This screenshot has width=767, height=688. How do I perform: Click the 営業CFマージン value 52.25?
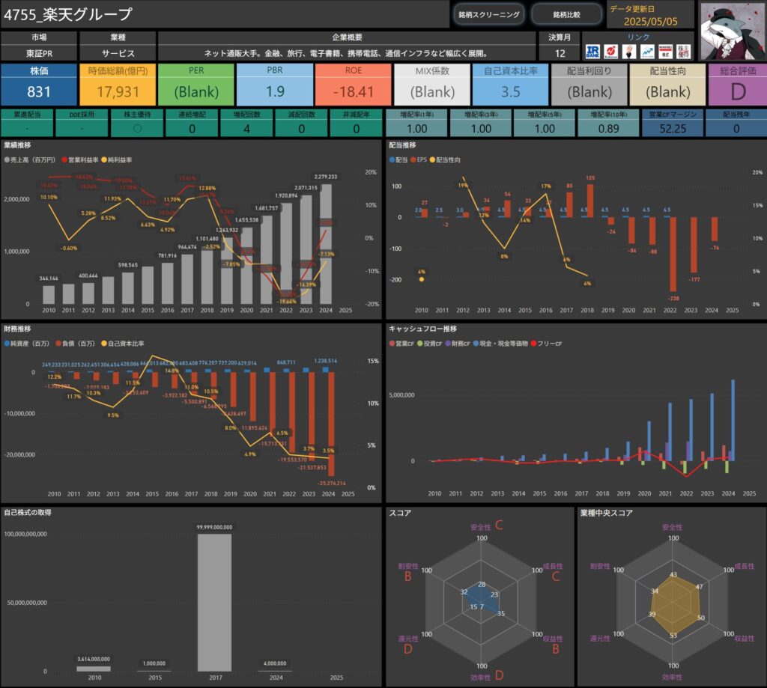click(x=673, y=129)
